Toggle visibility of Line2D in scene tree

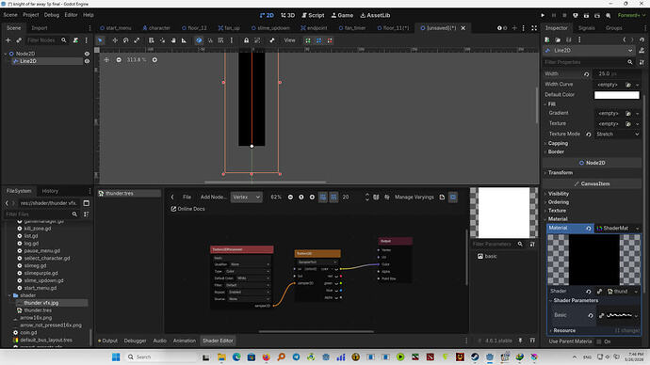(87, 61)
